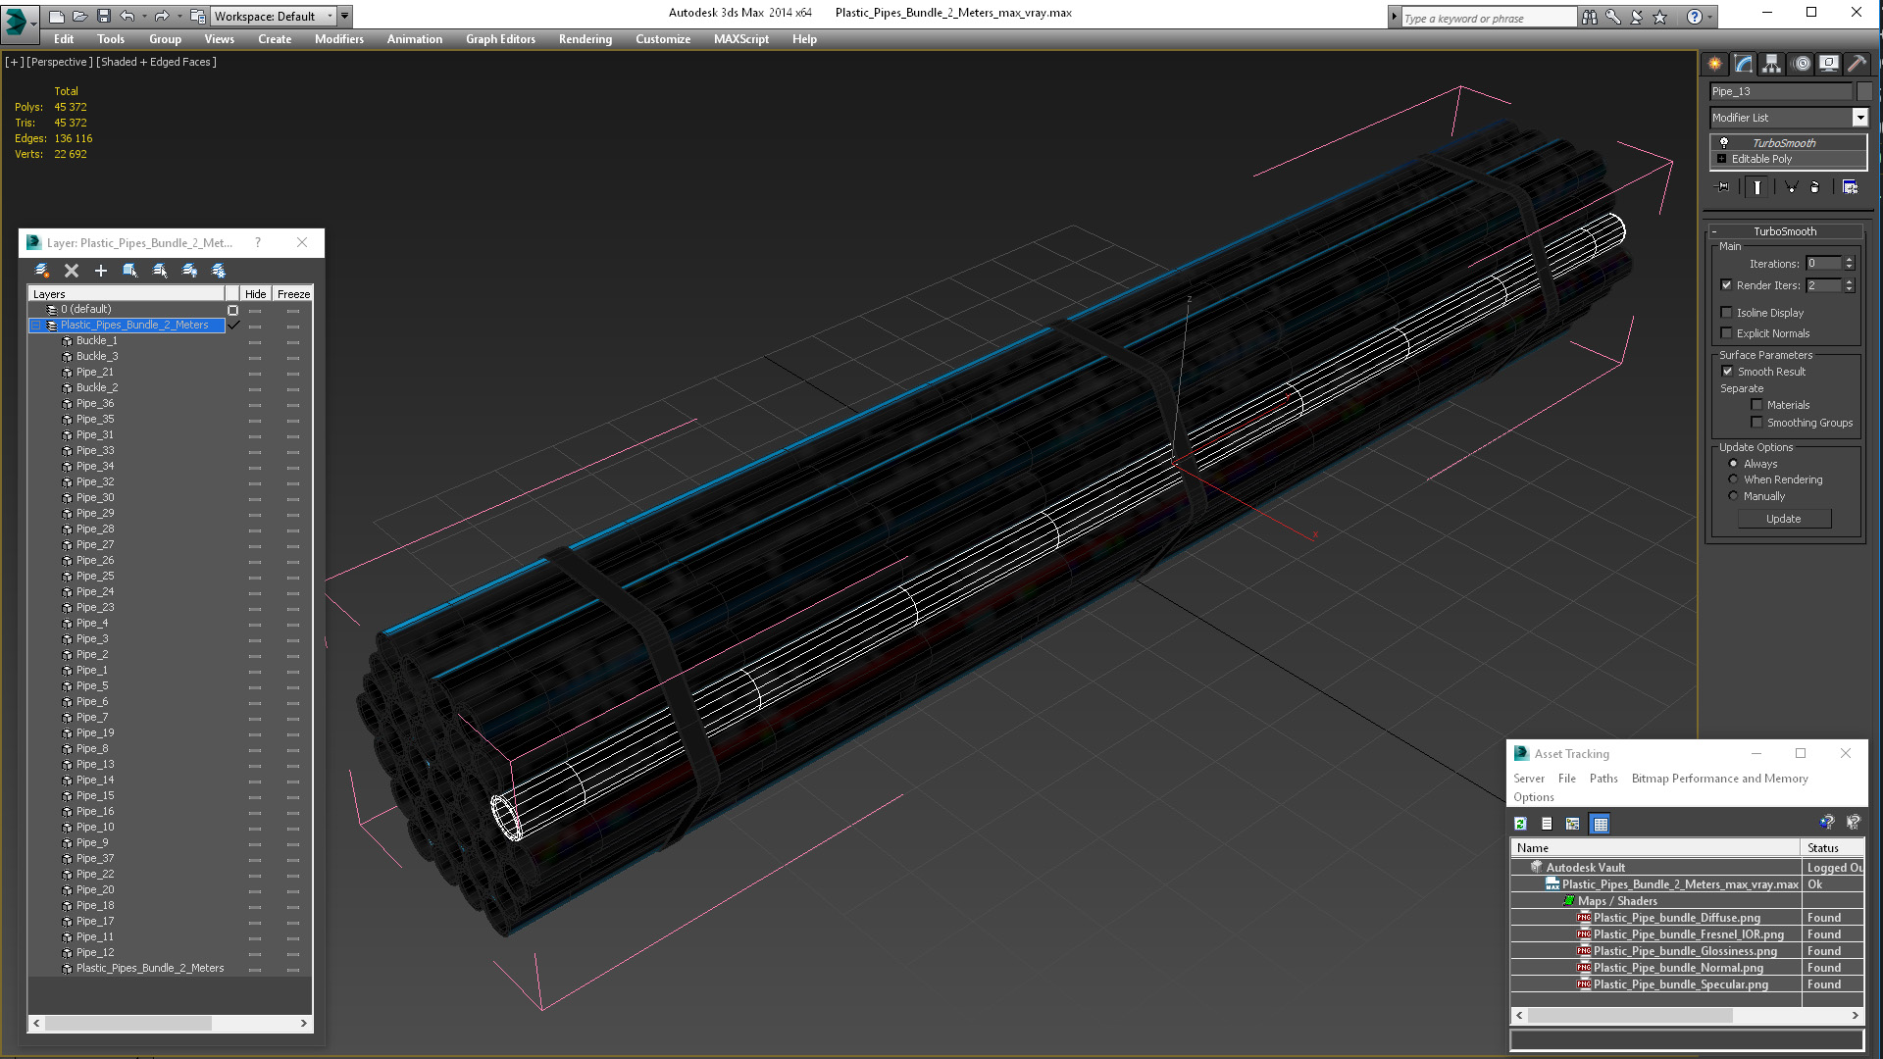Open the Hierarchy command panel tab

[x=1771, y=64]
